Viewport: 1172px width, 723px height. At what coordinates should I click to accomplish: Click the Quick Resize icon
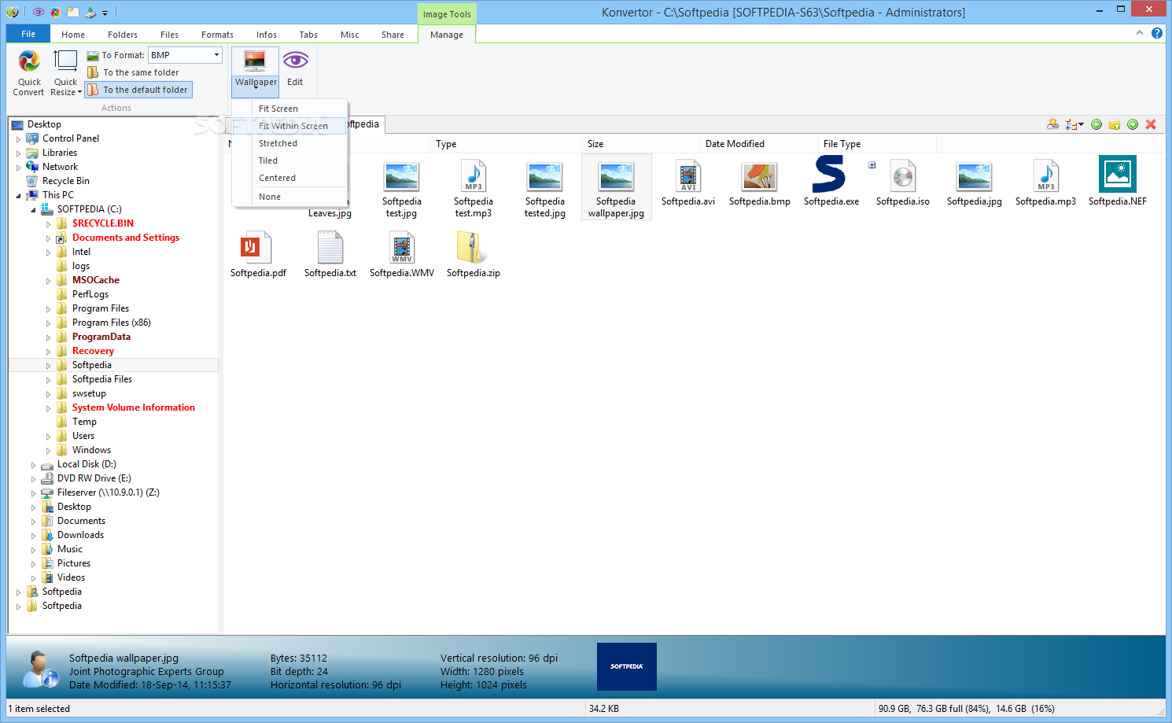click(65, 61)
